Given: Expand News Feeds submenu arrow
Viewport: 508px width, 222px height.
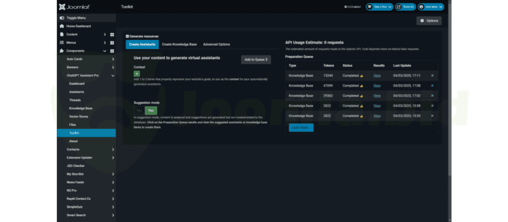Looking at the screenshot, I should tap(113, 182).
